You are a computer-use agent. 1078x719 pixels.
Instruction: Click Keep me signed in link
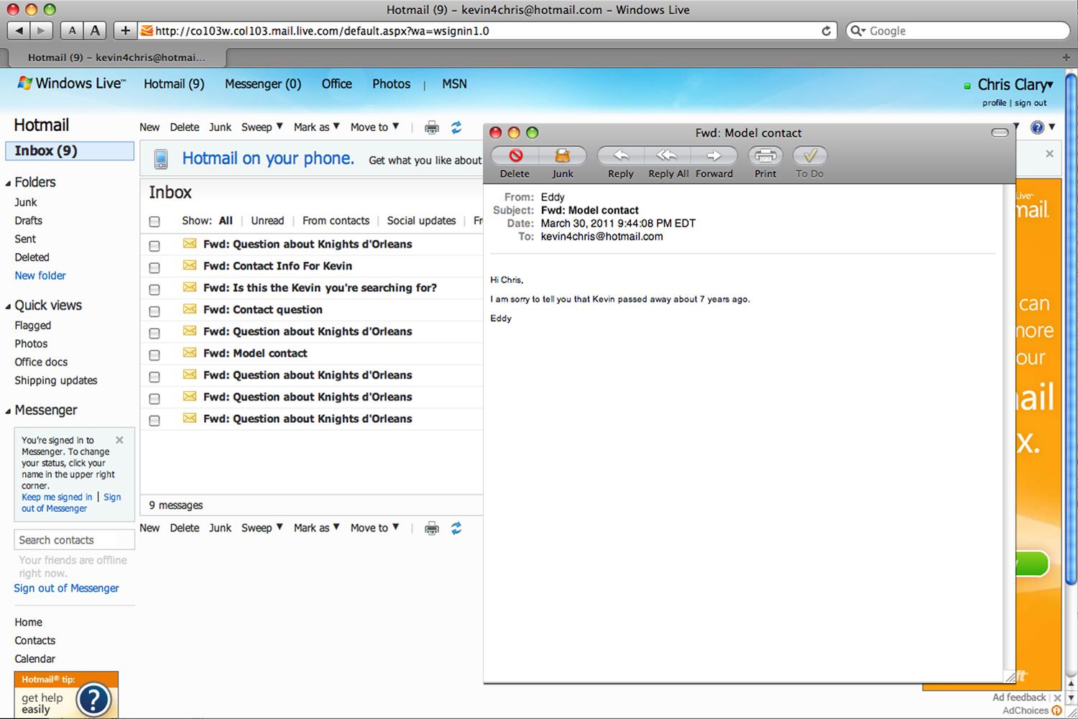point(57,497)
